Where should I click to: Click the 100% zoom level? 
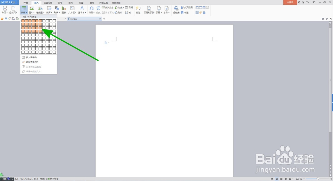[x=299, y=179]
